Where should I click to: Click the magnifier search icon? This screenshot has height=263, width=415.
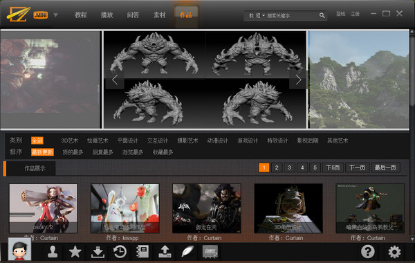click(x=322, y=16)
